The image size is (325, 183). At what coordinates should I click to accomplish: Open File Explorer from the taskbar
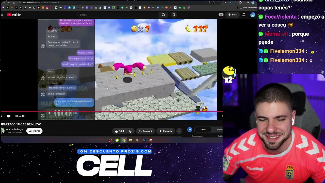pyautogui.click(x=131, y=140)
